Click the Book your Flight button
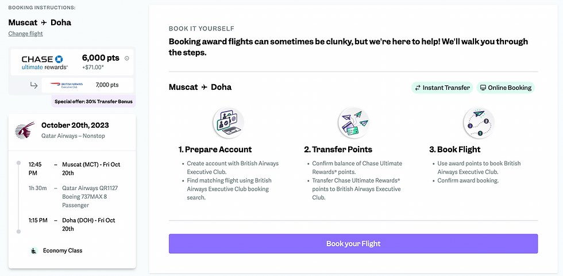The height and width of the screenshot is (276, 563). coord(353,244)
